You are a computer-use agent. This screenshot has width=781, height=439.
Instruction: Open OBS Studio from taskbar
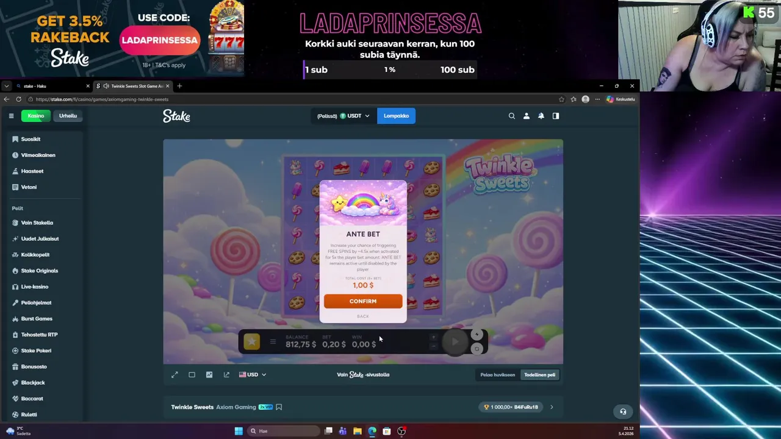point(401,431)
